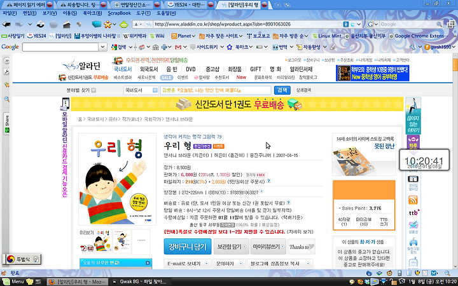Click the Menu button on the taskbar
The image size is (458, 286).
[x=13, y=282]
